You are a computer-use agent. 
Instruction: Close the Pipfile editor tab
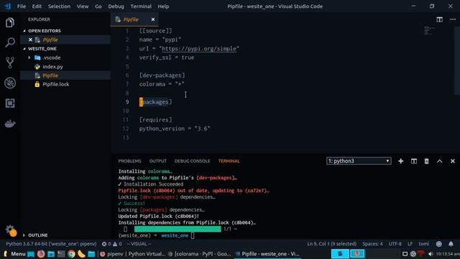[153, 19]
